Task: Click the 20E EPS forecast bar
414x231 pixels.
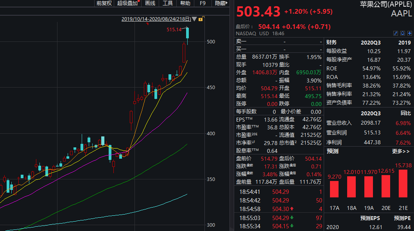Action: tap(386, 186)
